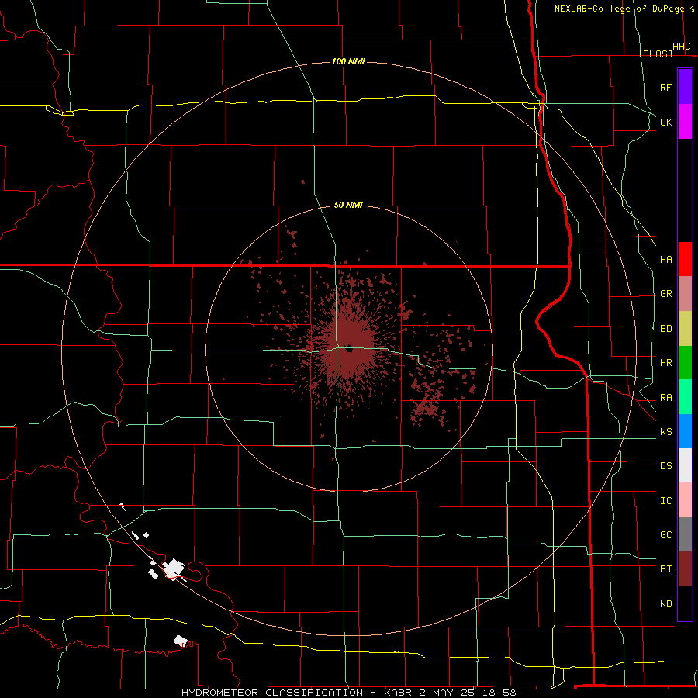Click the BD legend label
This screenshot has height=698, width=698.
(x=665, y=329)
